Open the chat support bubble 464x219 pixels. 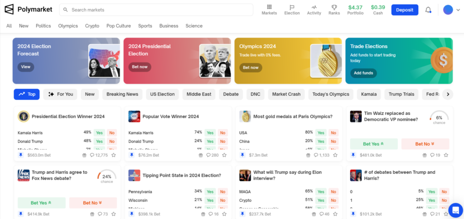pos(455,210)
